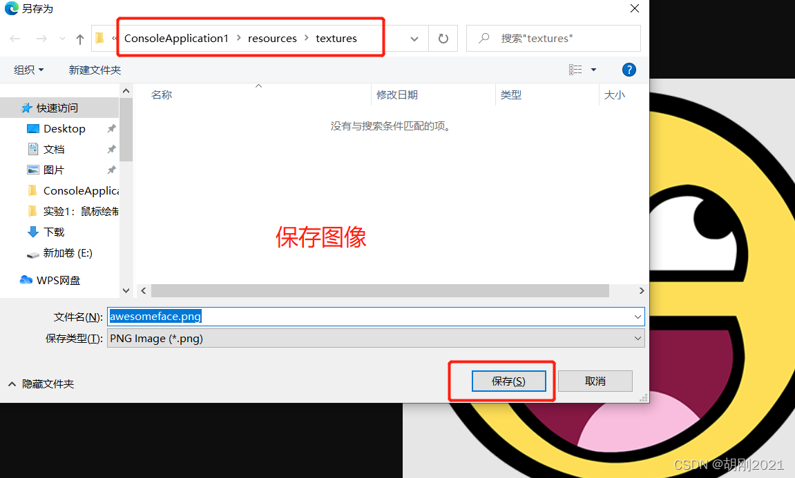This screenshot has width=795, height=478.
Task: Click the back navigation arrow
Action: tap(15, 38)
